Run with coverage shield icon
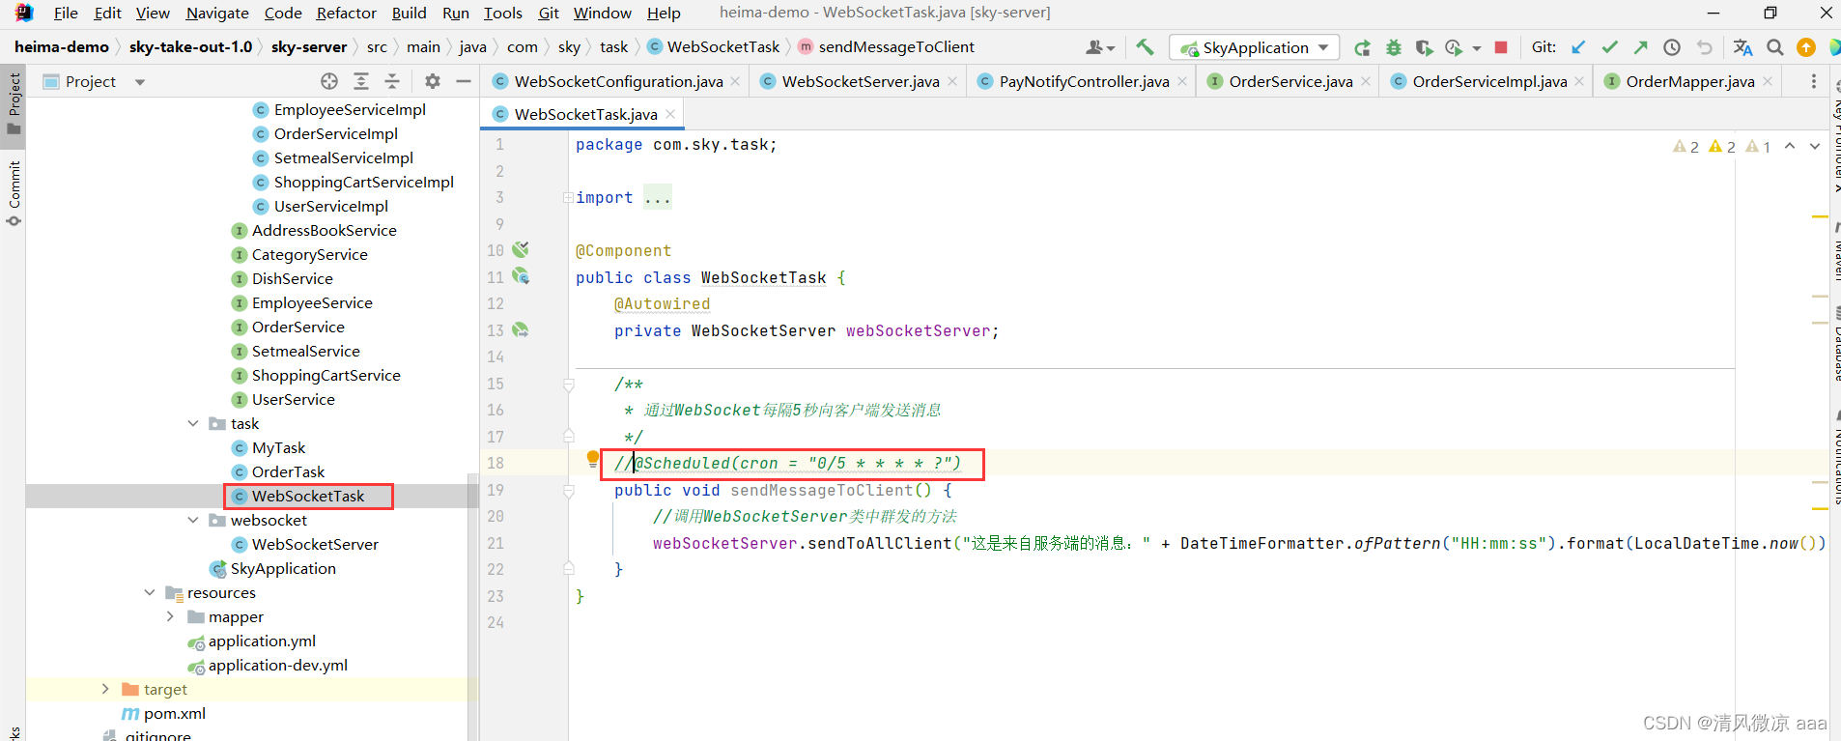Screen dimensions: 1841x741 (1424, 47)
